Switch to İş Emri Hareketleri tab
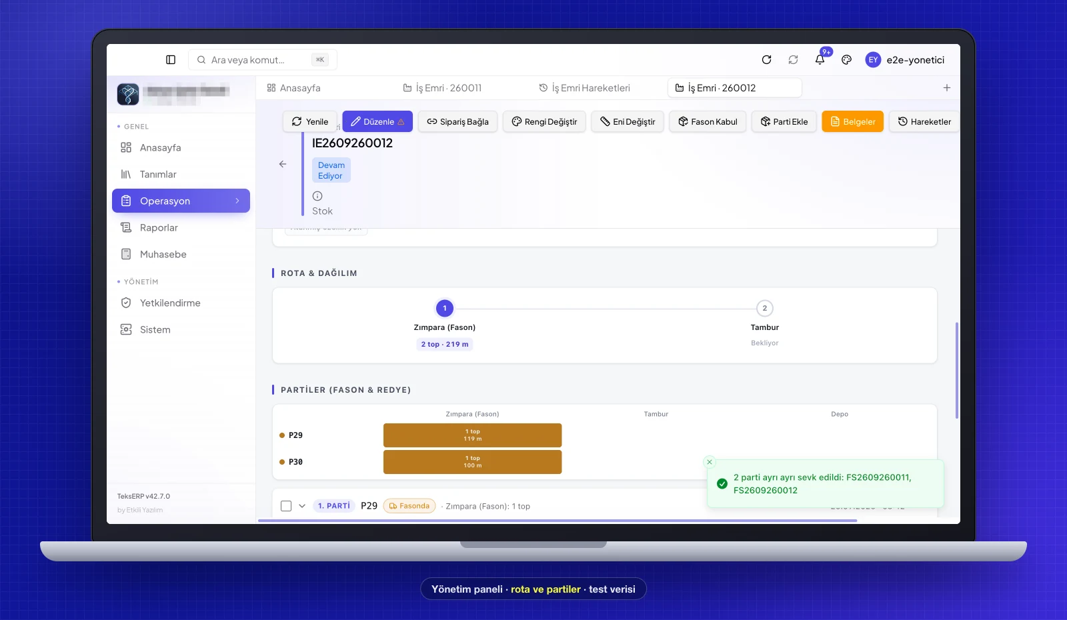The height and width of the screenshot is (620, 1067). (584, 88)
